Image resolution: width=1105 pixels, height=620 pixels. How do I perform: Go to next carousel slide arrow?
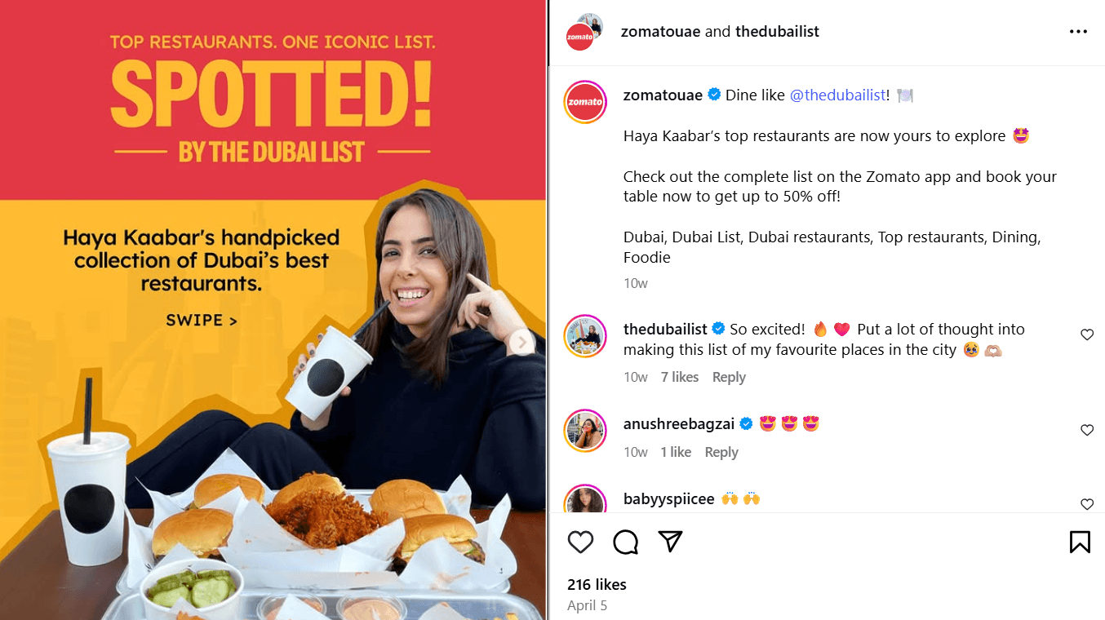pyautogui.click(x=521, y=343)
